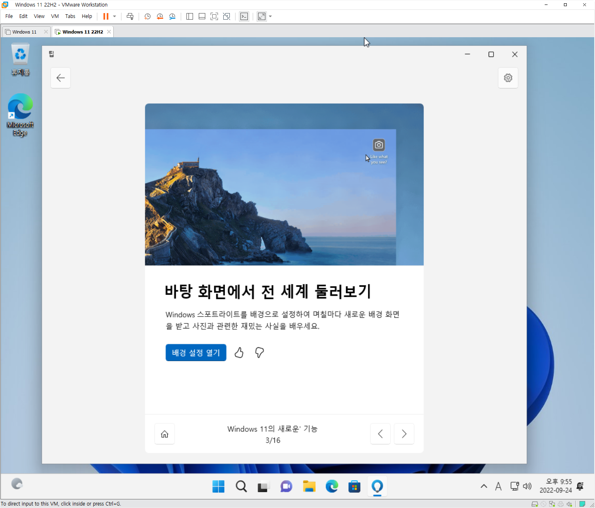Click the VMware status bar sound icon
595x508 pixels.
coord(569,504)
